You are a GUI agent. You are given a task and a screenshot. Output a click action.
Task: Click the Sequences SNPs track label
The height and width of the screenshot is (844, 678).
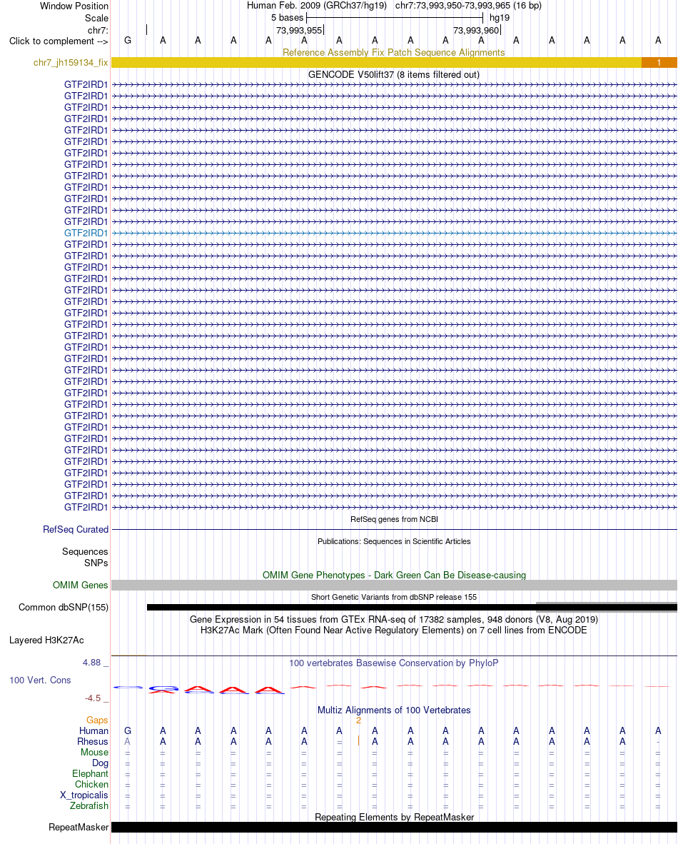[x=85, y=557]
